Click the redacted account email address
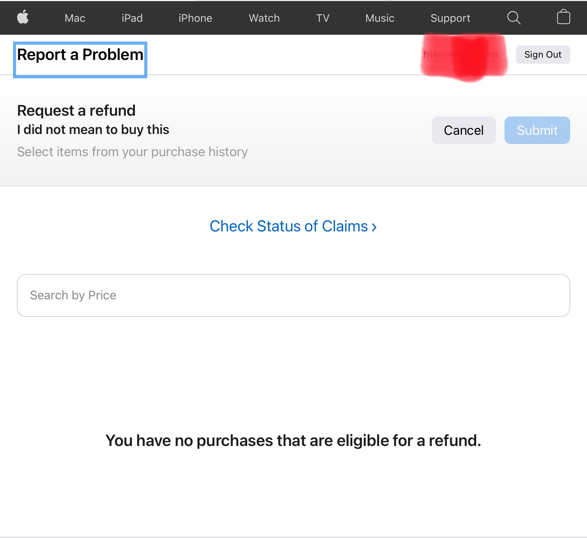This screenshot has height=538, width=587. (460, 55)
